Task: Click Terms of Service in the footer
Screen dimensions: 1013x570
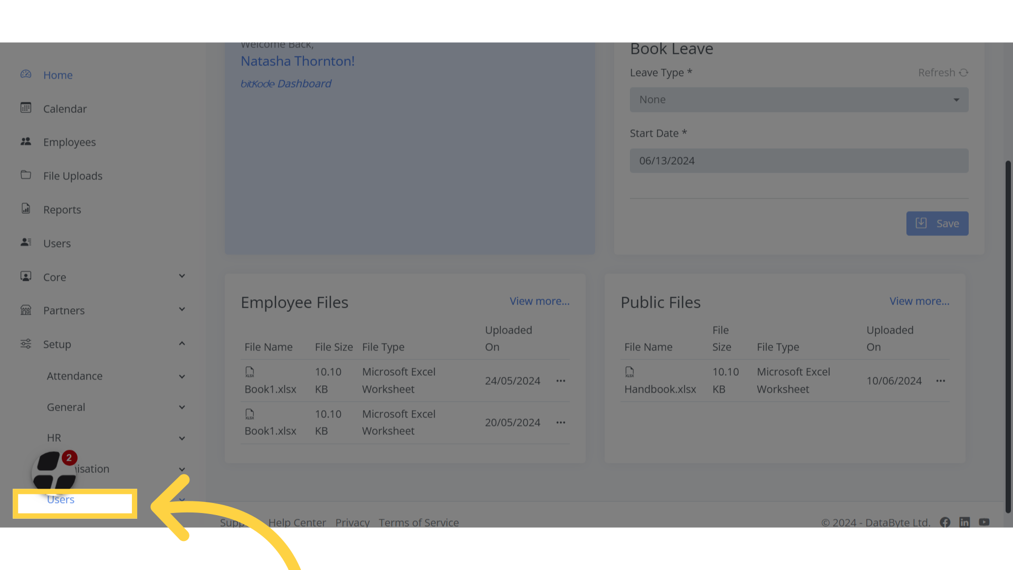Action: click(x=418, y=522)
